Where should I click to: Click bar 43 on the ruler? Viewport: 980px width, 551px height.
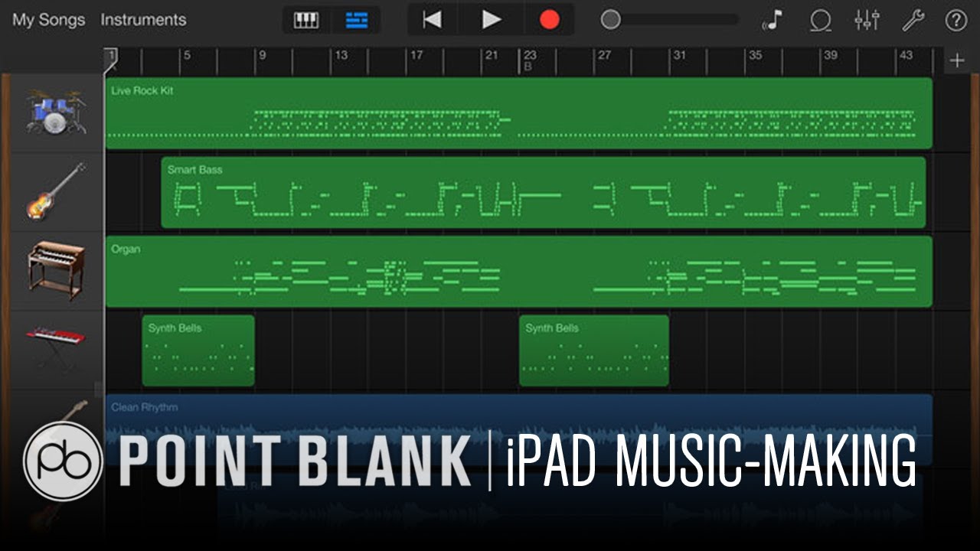906,56
